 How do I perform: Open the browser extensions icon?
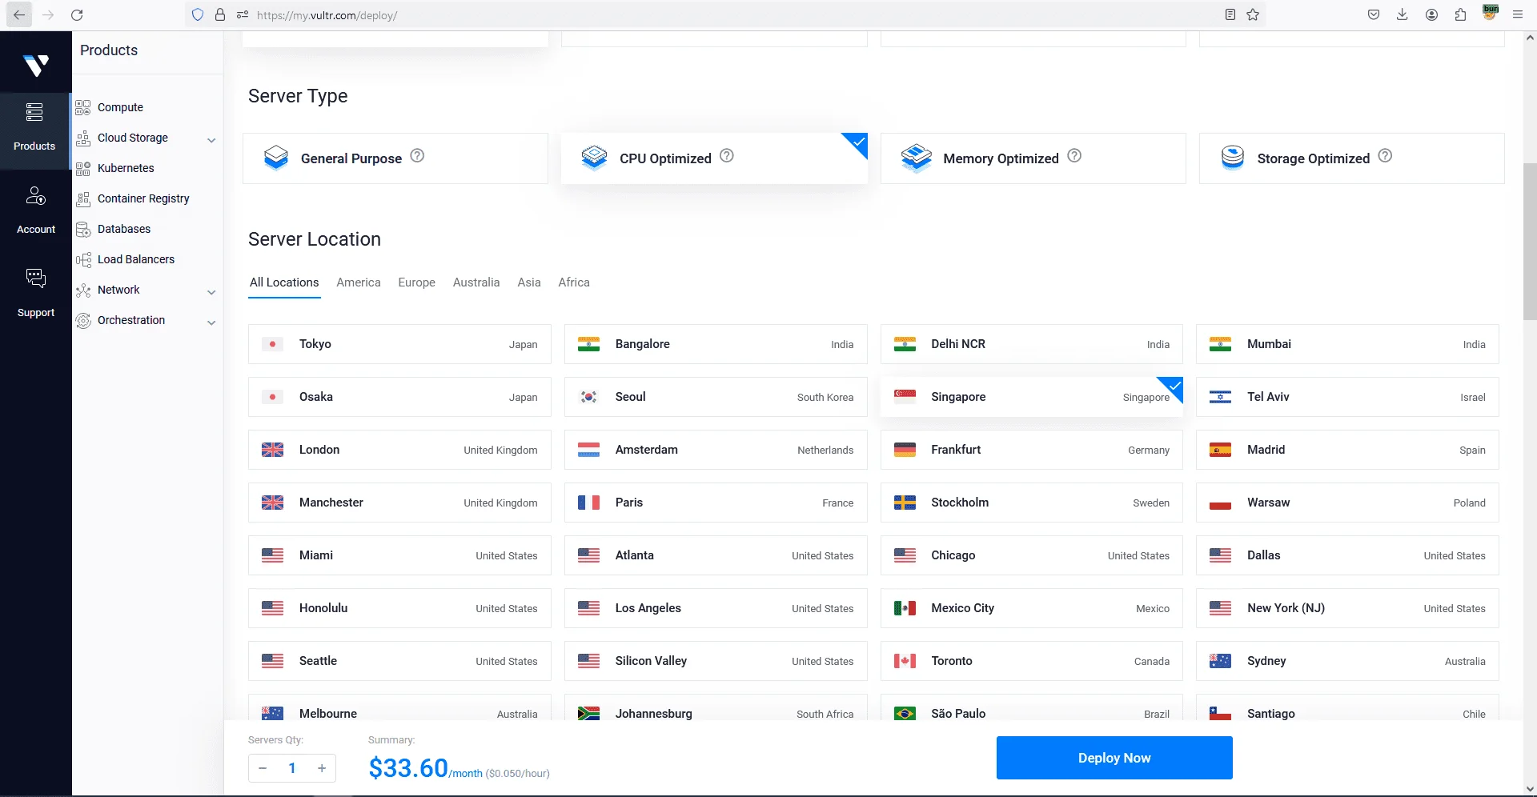pos(1460,14)
